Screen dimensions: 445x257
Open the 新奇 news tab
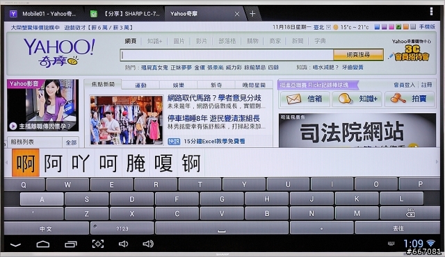point(216,85)
